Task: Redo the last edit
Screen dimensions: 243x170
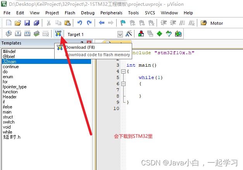Action: (x=89, y=23)
